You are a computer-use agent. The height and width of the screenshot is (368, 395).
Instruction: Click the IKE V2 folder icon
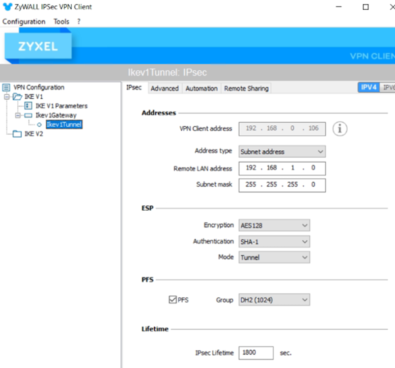point(17,134)
